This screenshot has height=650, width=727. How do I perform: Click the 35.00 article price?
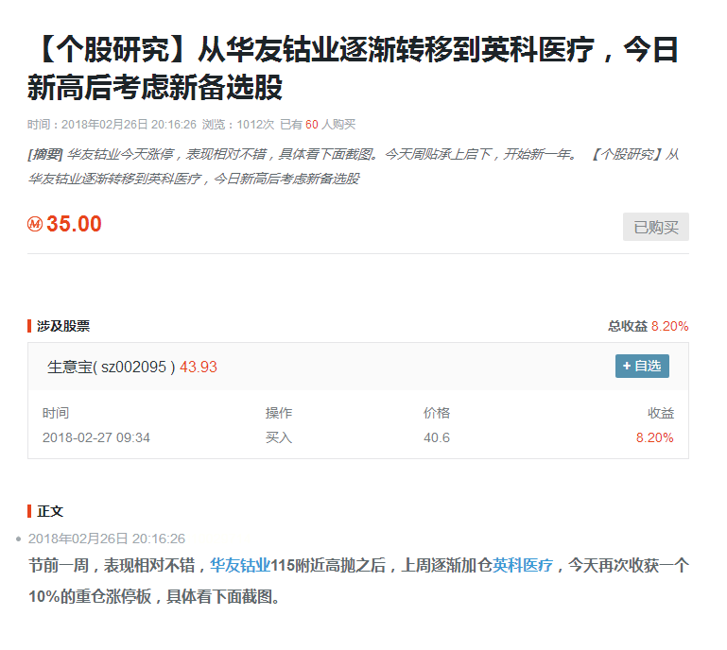click(x=74, y=225)
